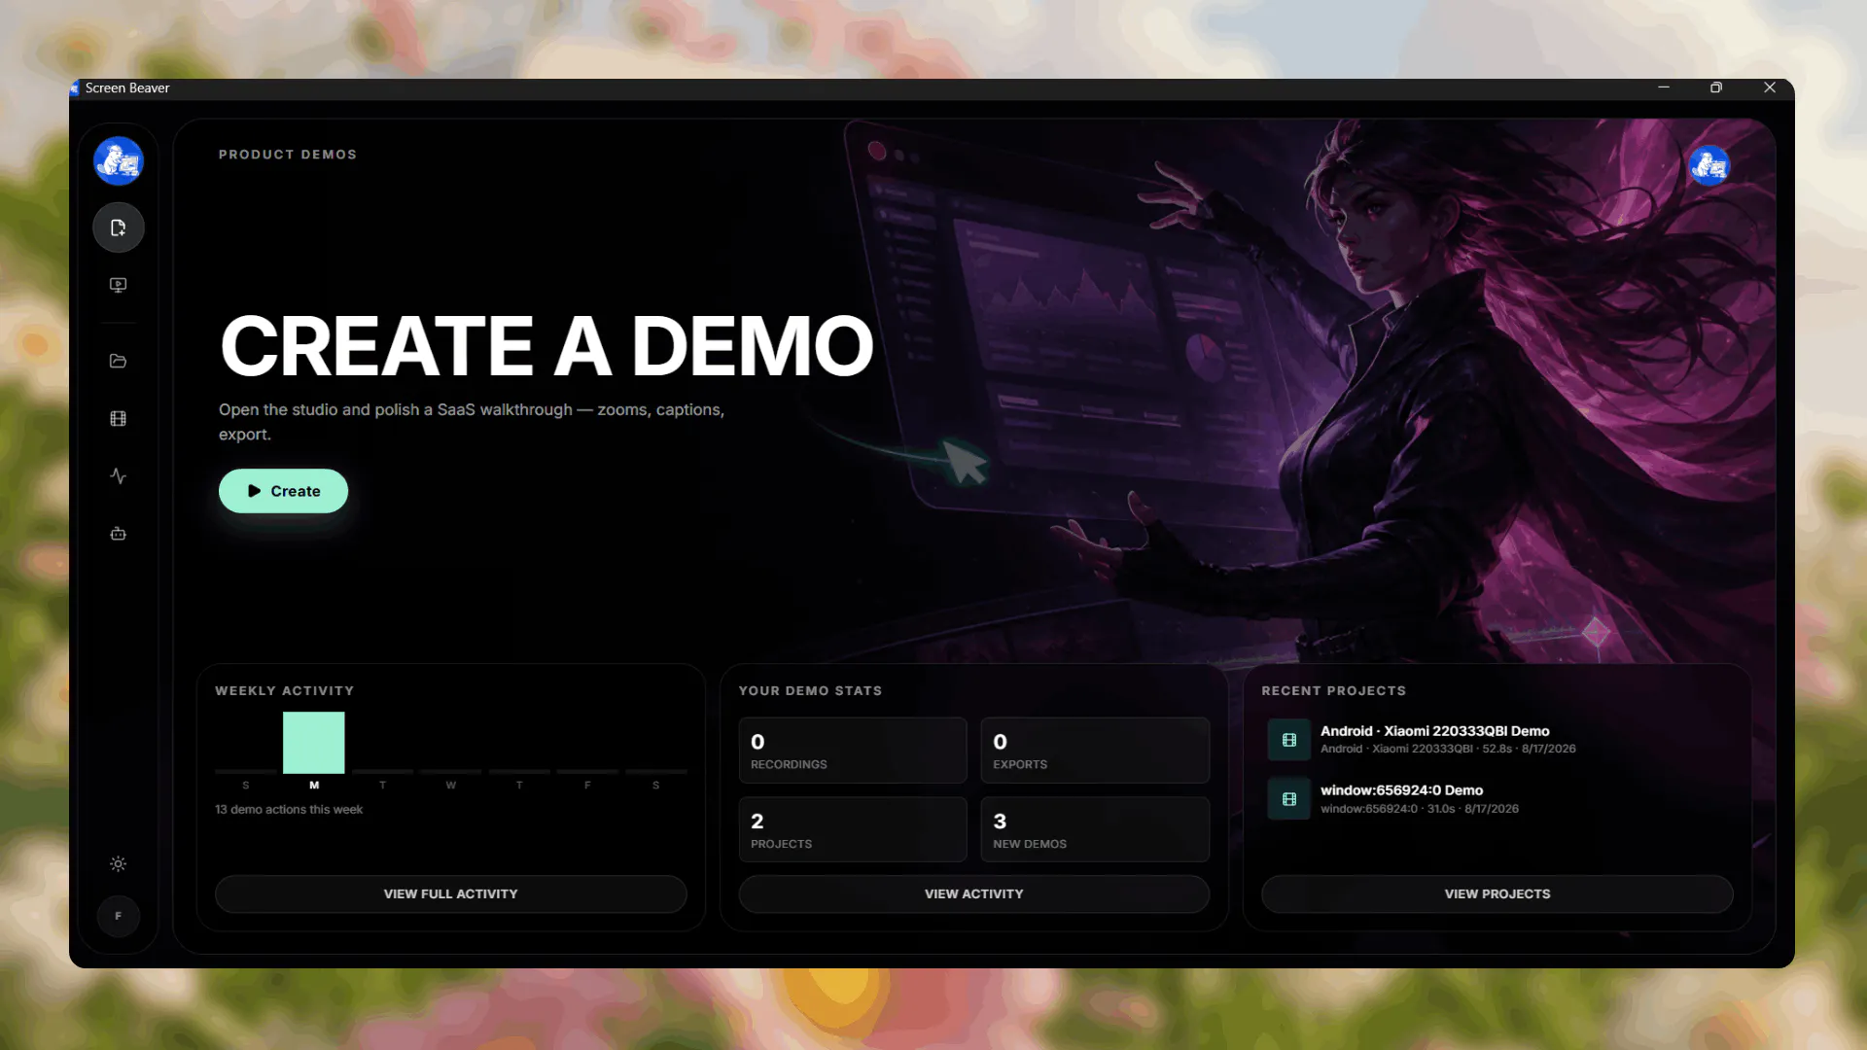
Task: Restore down the Screen Beaver window
Action: (x=1716, y=87)
